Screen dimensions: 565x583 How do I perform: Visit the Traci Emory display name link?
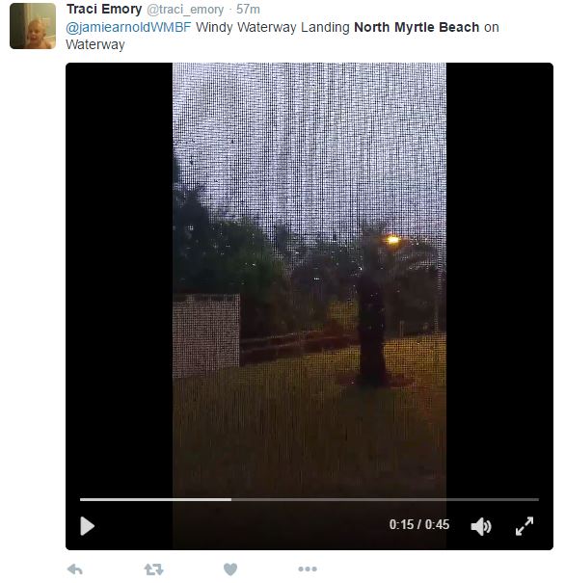(104, 9)
